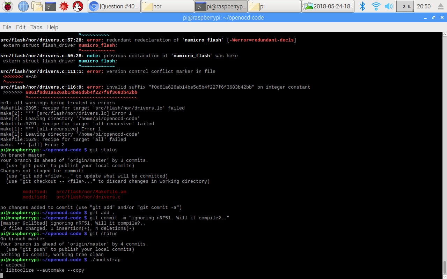This screenshot has width=447, height=279.
Task: Launch the Terminal from the panel
Action: 51,6
